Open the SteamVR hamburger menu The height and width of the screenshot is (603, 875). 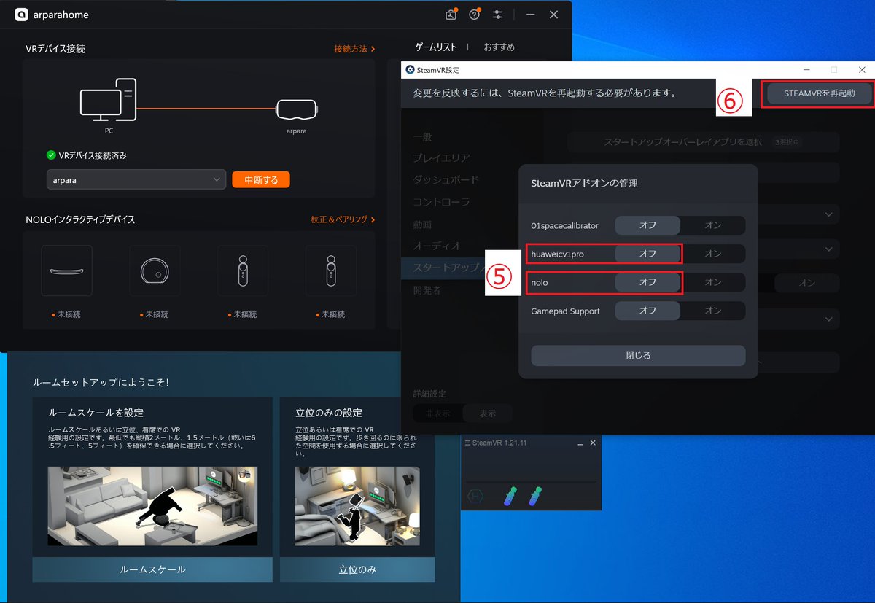(x=467, y=443)
